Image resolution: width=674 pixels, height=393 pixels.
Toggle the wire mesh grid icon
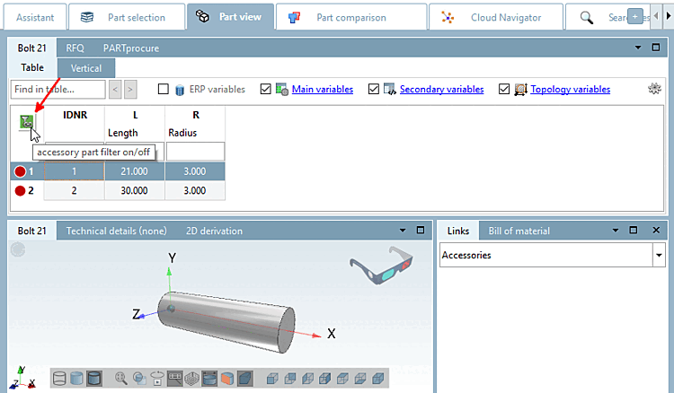point(191,379)
